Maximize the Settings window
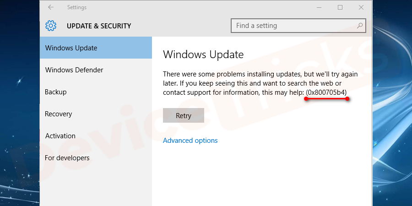Screen dimensions: 412x206 [x=340, y=7]
